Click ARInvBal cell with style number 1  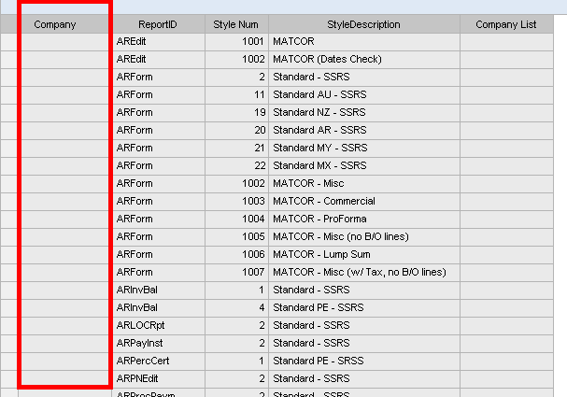(x=159, y=290)
